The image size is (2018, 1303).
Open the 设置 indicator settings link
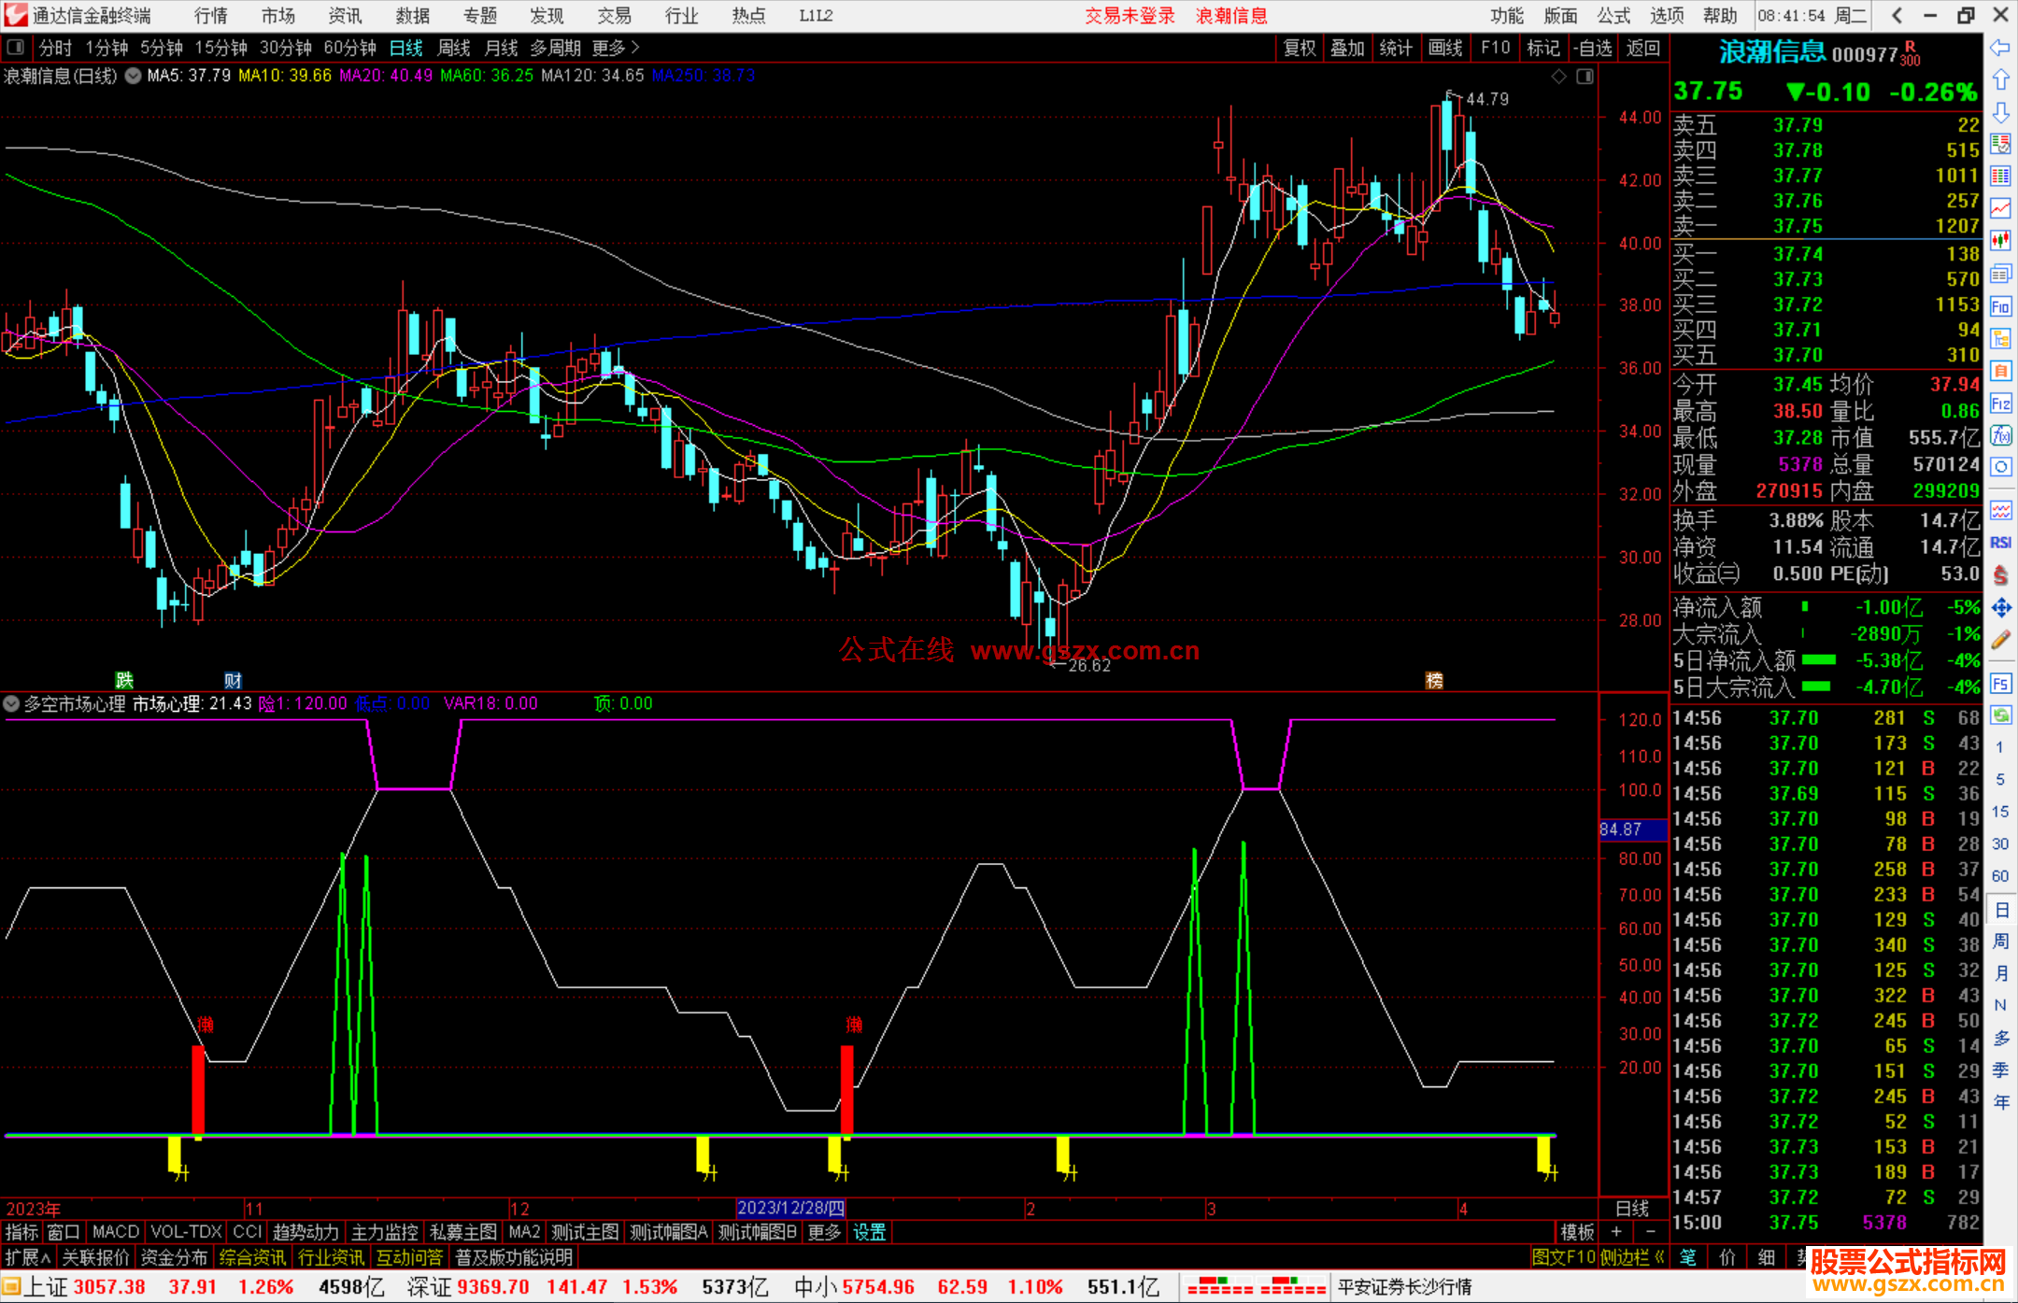pyautogui.click(x=869, y=1232)
